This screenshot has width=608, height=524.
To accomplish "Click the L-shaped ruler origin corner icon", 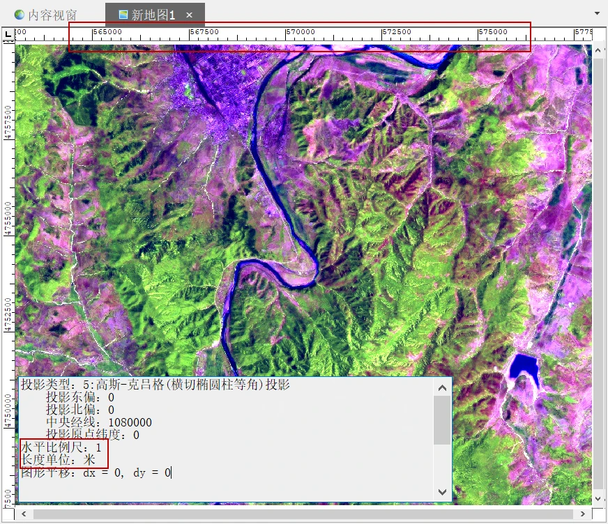I will [8, 34].
